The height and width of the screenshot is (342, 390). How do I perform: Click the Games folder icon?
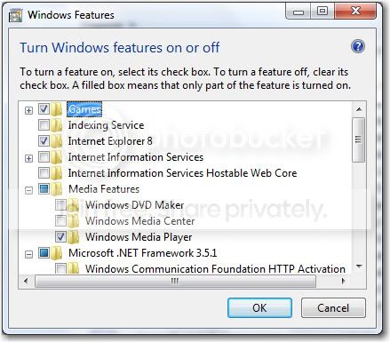[56, 109]
